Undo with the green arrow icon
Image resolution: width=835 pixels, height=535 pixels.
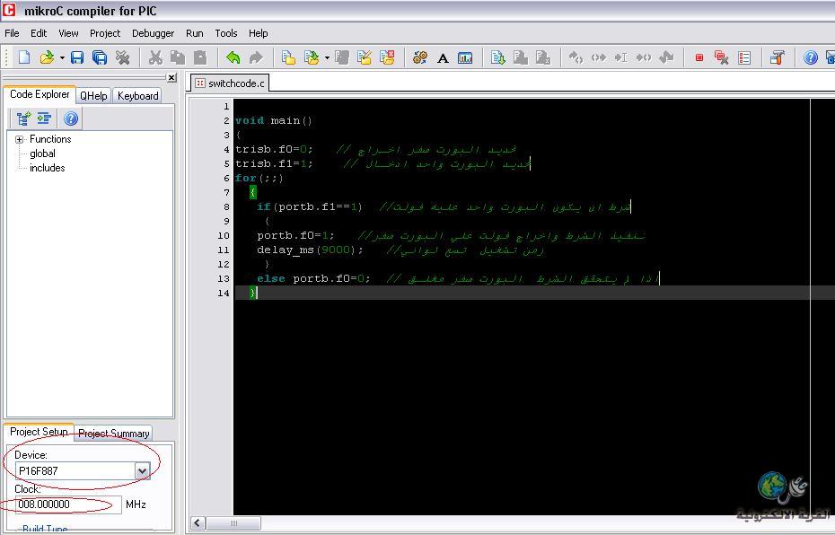point(233,57)
